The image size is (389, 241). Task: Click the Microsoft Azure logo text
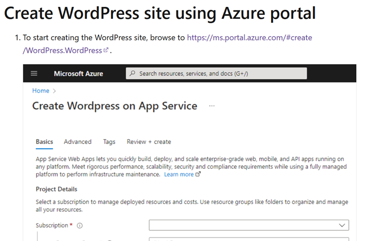pyautogui.click(x=78, y=74)
